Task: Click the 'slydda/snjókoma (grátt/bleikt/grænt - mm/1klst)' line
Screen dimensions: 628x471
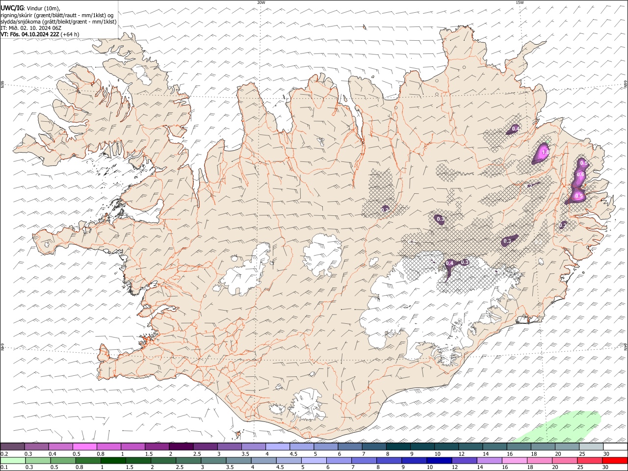Action: 58,22
